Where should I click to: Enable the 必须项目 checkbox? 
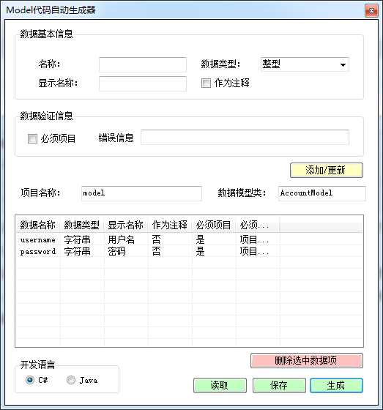32,138
